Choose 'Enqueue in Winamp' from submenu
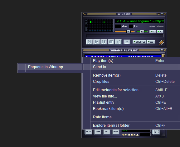This screenshot has height=147, width=180. [x=50, y=67]
